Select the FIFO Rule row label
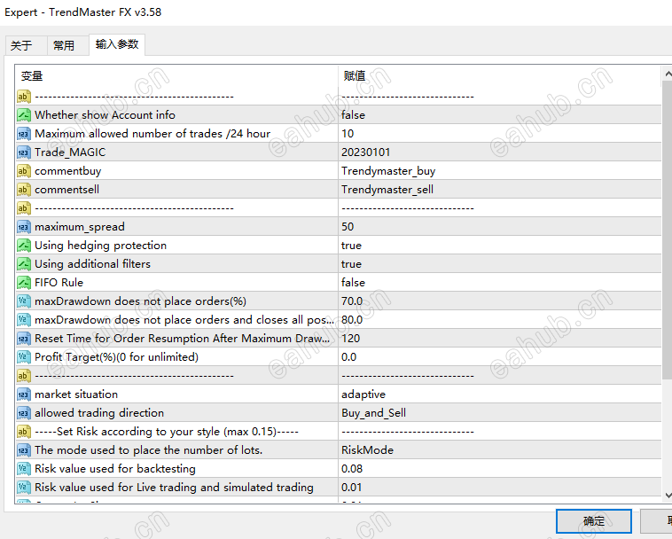Viewport: 672px width, 539px height. coord(59,283)
